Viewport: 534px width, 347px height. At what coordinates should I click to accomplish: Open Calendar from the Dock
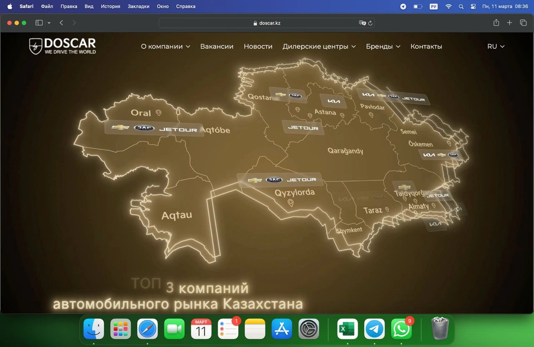[201, 329]
